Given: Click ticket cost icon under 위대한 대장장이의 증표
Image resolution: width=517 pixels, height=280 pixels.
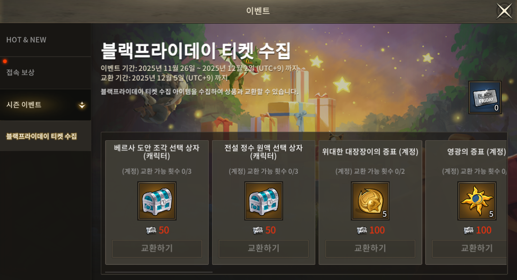Looking at the screenshot, I should [362, 230].
